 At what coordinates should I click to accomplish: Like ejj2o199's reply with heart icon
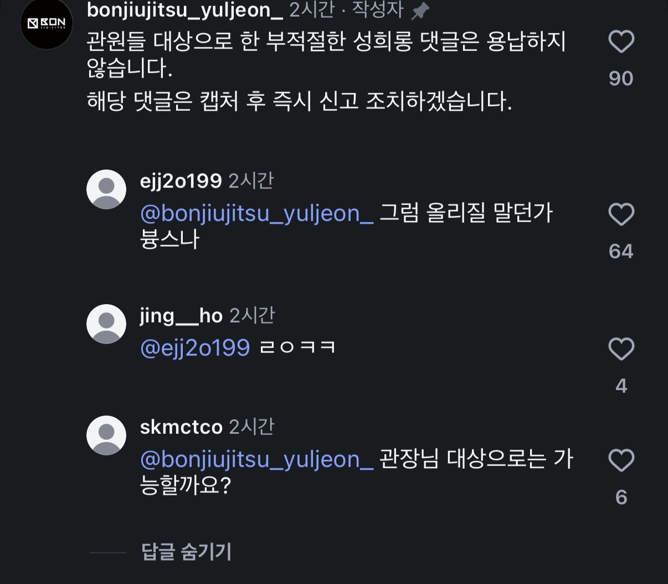621,215
